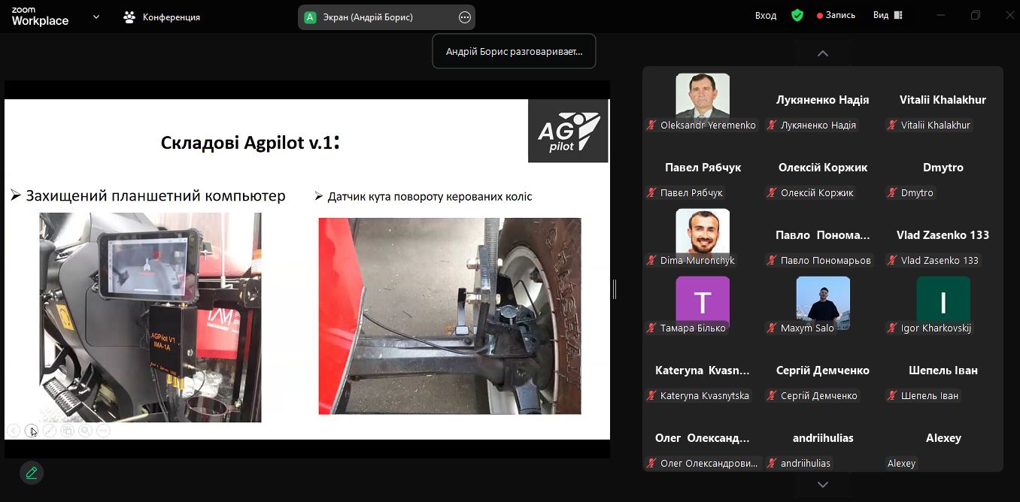
Task: Click the muted mic icon by small Vitalii Khalakhur label
Action: tap(892, 125)
